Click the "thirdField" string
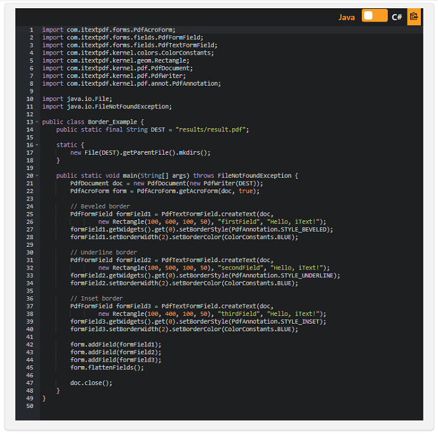This screenshot has width=438, height=434. click(x=239, y=314)
